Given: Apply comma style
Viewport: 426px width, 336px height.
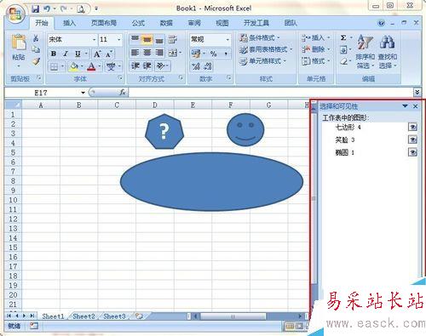Looking at the screenshot, I should (x=226, y=54).
